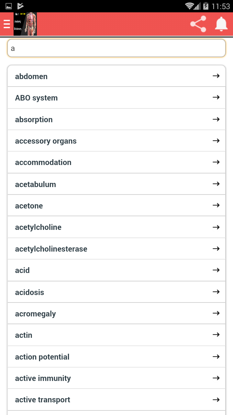The height and width of the screenshot is (415, 233).
Task: Open the acid entry
Action: coord(22,270)
